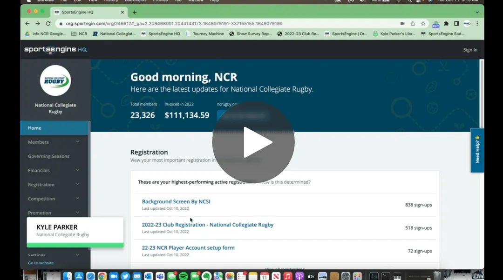
Task: Click the 72 sign-ups count
Action: (x=420, y=251)
